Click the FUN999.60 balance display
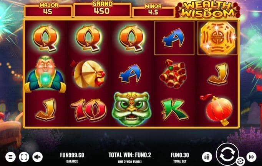The image size is (262, 166). pos(72,155)
